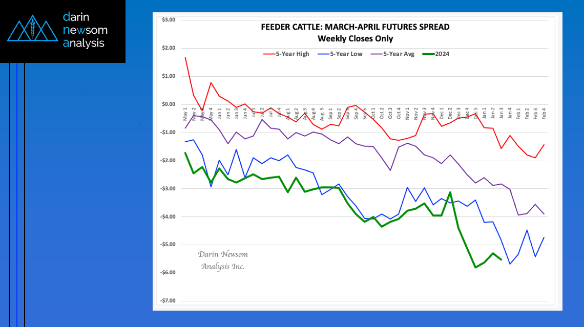
Task: Click the -$7.00 y-axis label
Action: (168, 300)
